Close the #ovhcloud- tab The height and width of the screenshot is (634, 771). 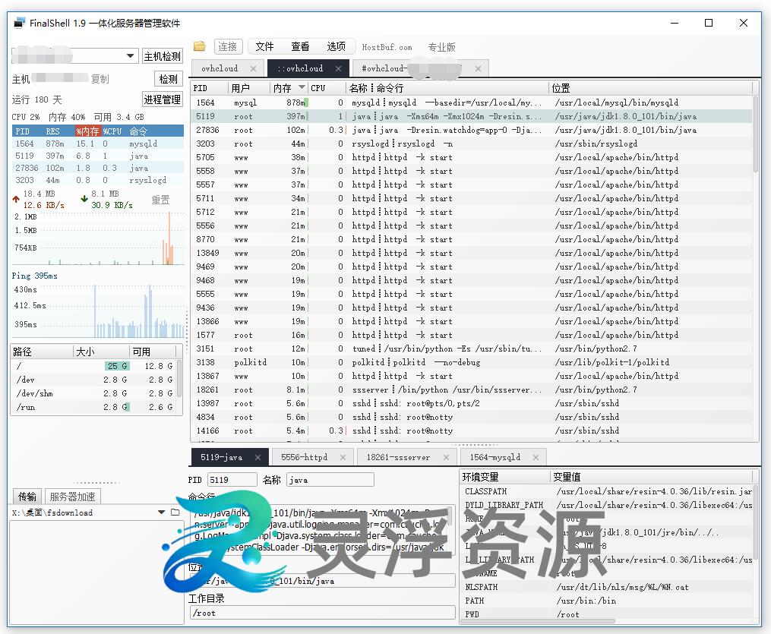478,69
